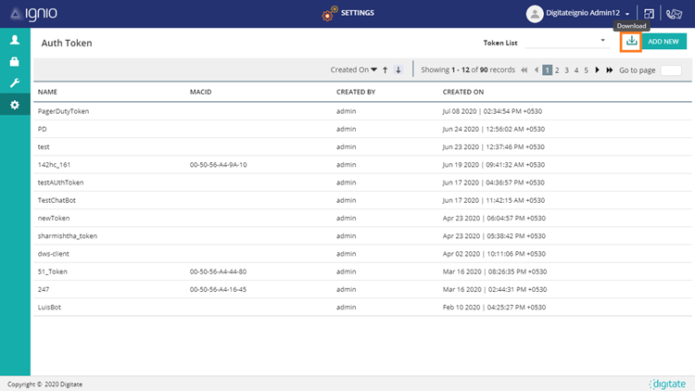Jump to page 5 of records
Viewport: 695px width, 391px height.
pos(586,69)
